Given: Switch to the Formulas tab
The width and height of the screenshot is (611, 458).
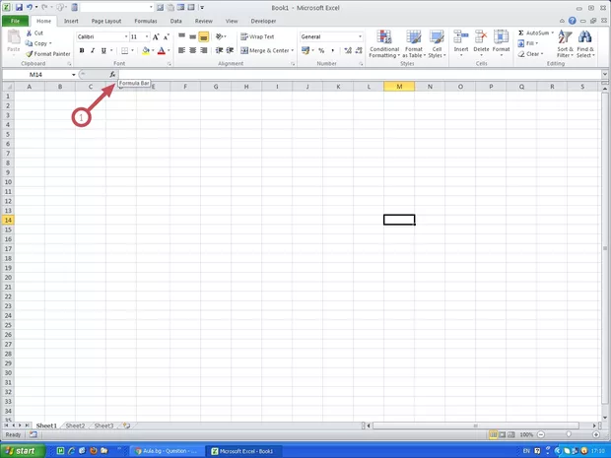Looking at the screenshot, I should 146,21.
